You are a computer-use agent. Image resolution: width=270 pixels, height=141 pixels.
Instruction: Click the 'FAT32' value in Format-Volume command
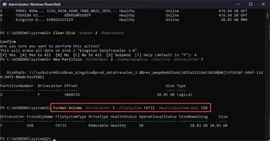point(149,108)
